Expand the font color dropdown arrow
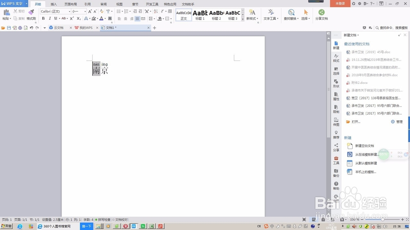The width and height of the screenshot is (410, 230). pyautogui.click(x=105, y=18)
